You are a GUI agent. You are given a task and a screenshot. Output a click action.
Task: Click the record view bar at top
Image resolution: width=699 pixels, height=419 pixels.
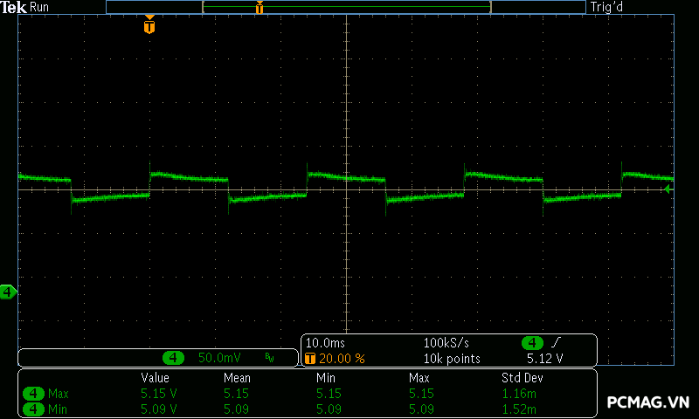(x=346, y=7)
